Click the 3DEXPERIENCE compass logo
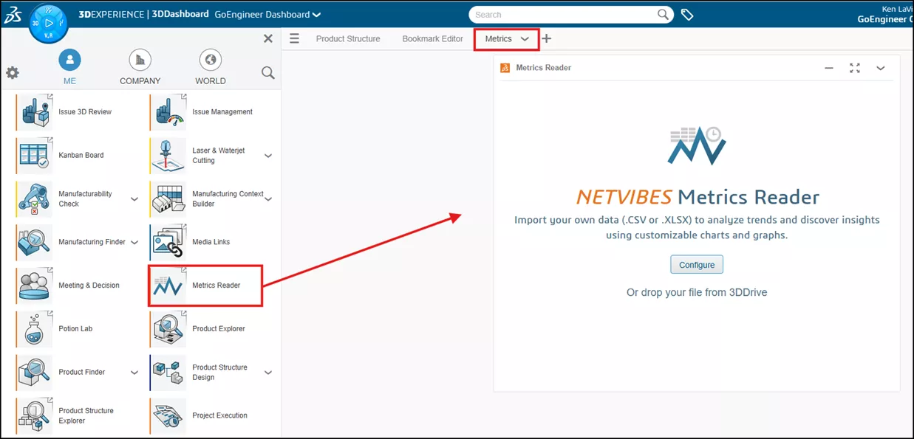The width and height of the screenshot is (914, 439). click(x=48, y=22)
